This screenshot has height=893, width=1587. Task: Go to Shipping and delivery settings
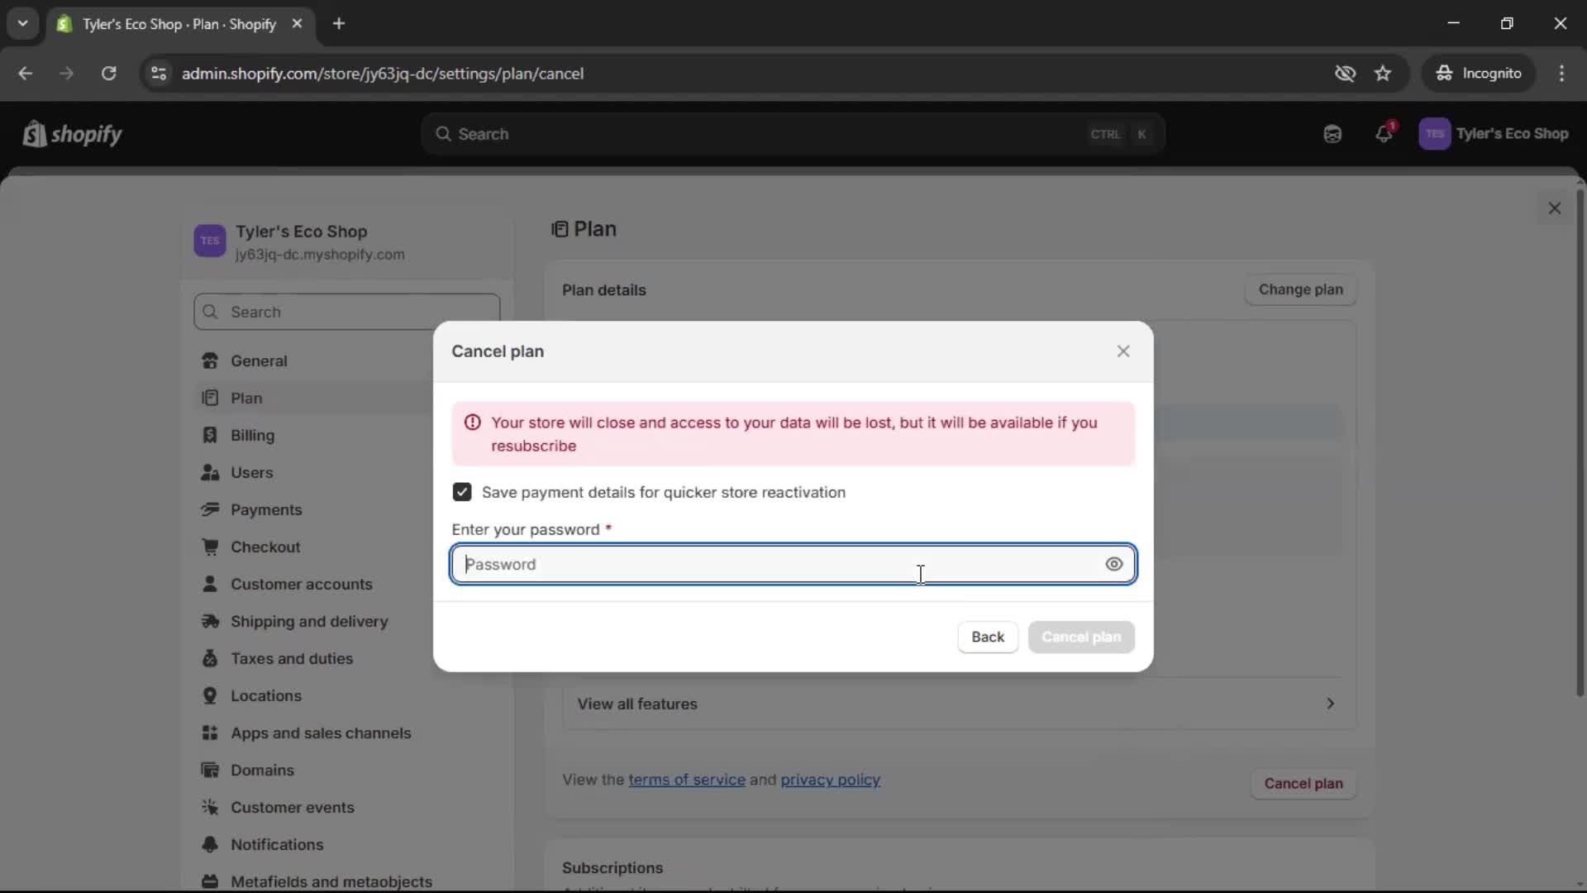308,621
